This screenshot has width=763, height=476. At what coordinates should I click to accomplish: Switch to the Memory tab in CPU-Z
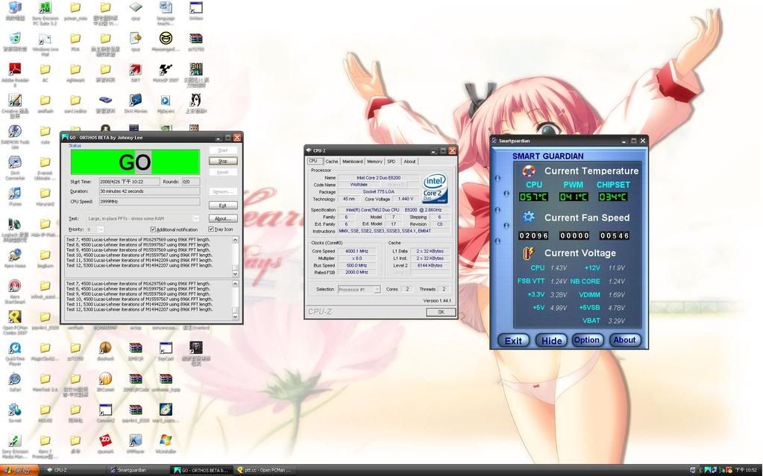pyautogui.click(x=374, y=162)
